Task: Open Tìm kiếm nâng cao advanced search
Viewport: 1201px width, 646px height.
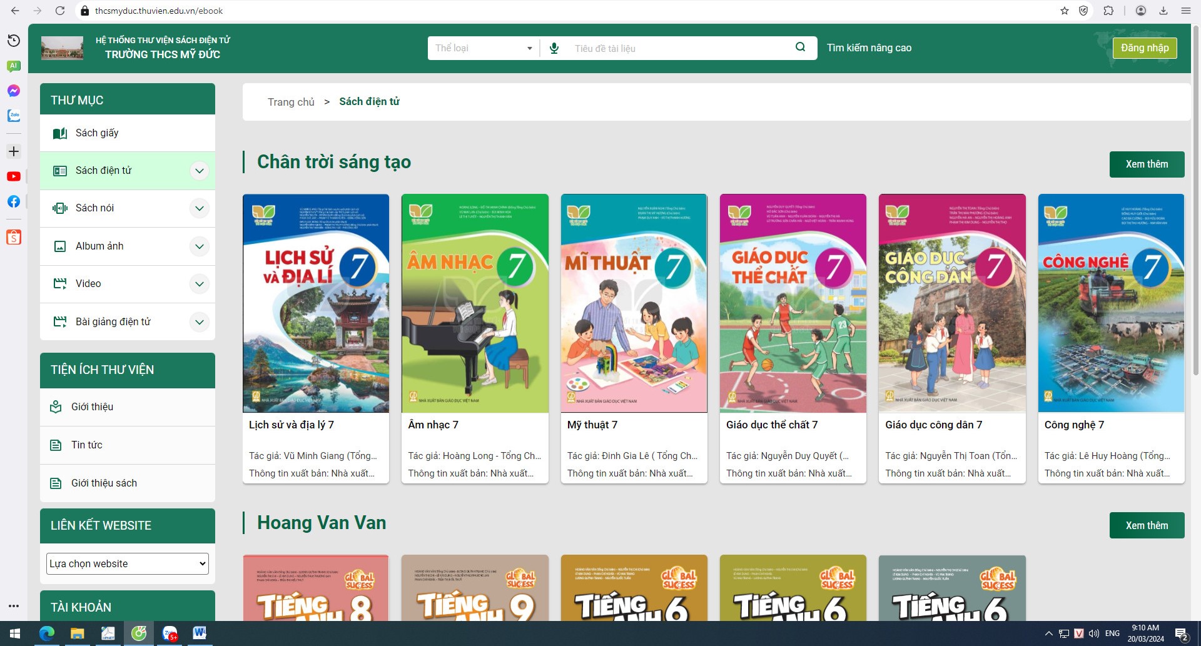Action: [x=869, y=48]
